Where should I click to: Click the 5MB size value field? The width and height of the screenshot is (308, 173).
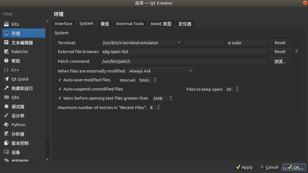point(160,98)
